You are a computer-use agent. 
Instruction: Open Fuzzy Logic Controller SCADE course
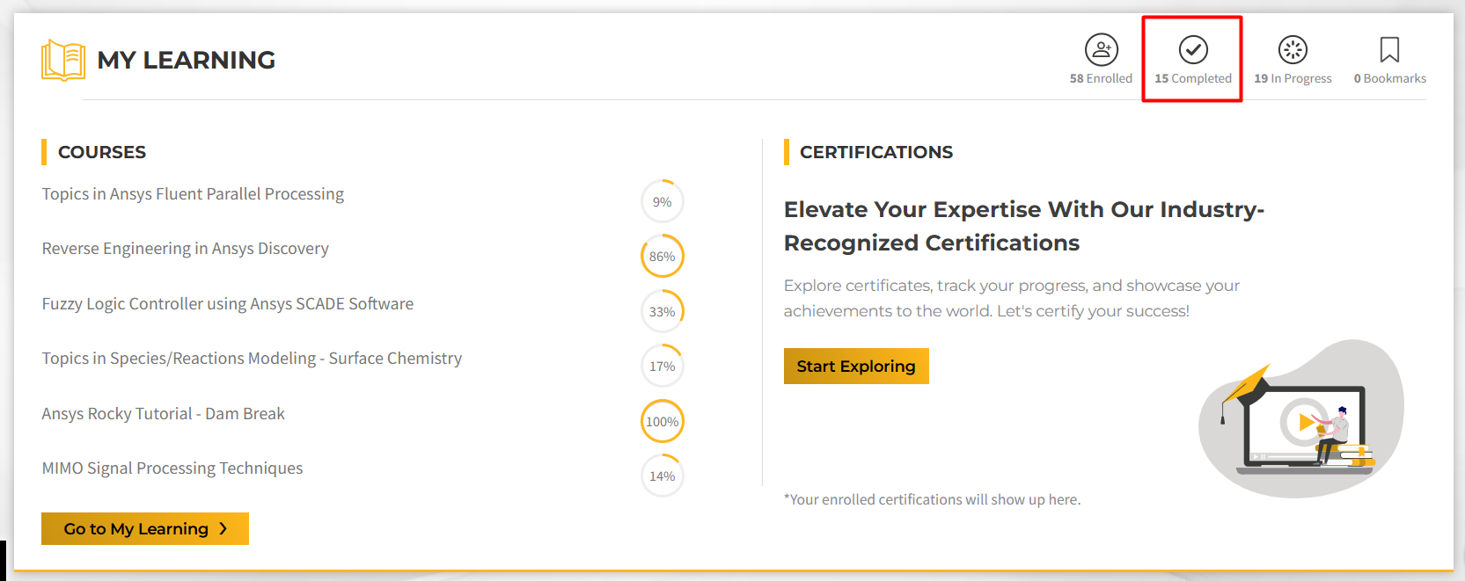click(227, 304)
